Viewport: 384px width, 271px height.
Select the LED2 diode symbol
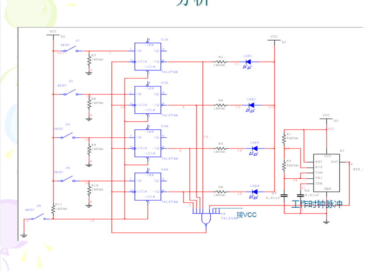(251, 105)
